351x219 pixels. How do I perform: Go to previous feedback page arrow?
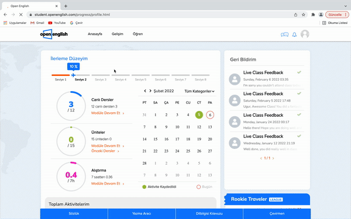tap(261, 158)
